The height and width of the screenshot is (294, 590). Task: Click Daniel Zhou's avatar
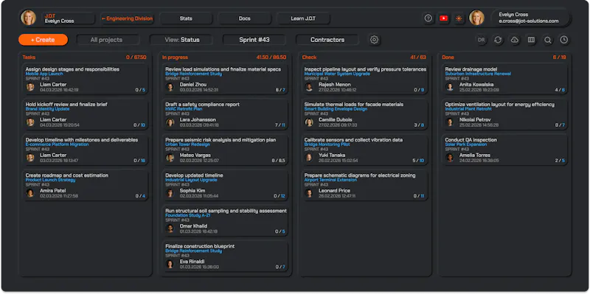coord(170,87)
